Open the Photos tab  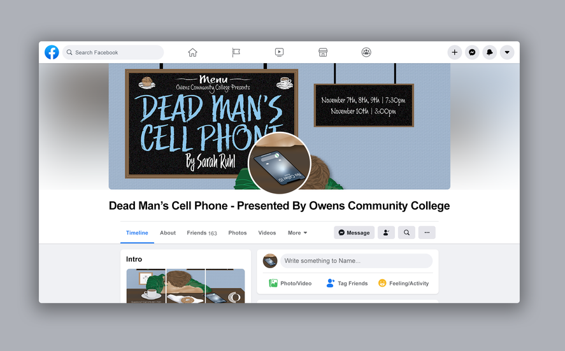238,233
